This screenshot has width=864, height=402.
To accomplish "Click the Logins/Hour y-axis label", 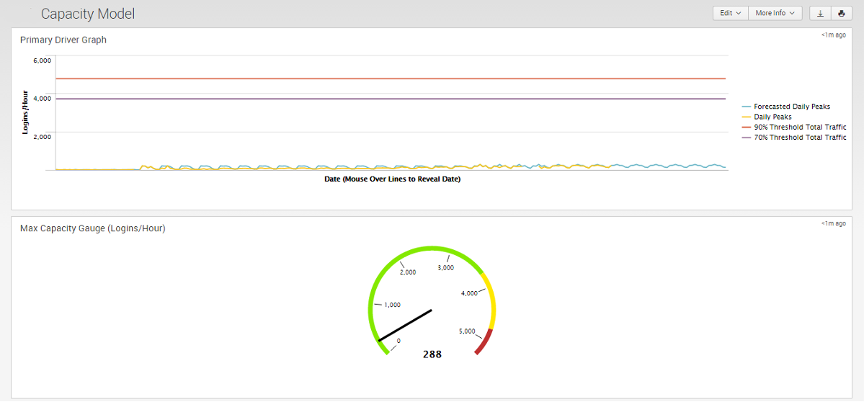I will click(x=25, y=112).
